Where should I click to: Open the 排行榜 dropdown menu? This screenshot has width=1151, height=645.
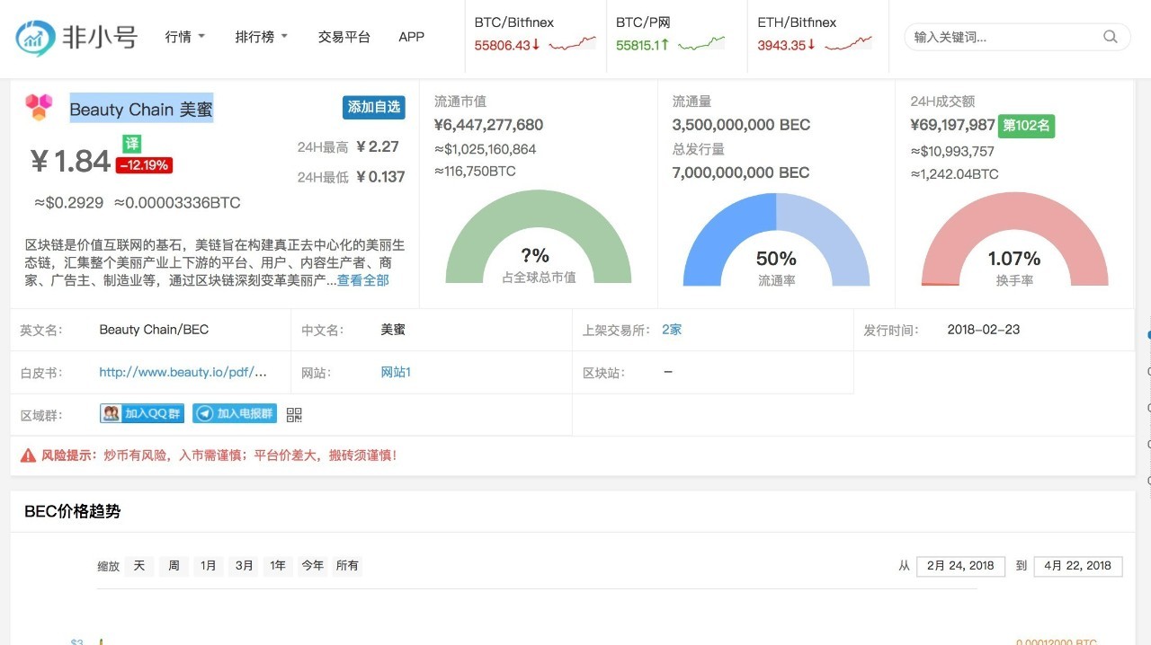(x=262, y=37)
